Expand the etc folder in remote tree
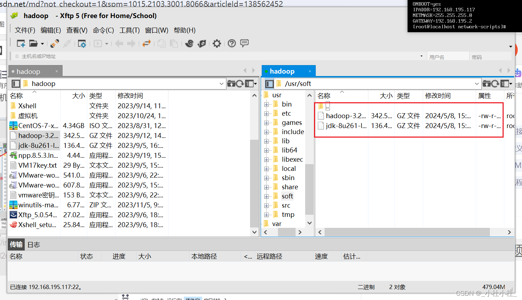Viewport: 522px width, 300px height. click(x=267, y=114)
